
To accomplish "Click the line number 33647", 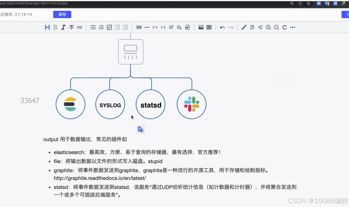I will (x=30, y=101).
